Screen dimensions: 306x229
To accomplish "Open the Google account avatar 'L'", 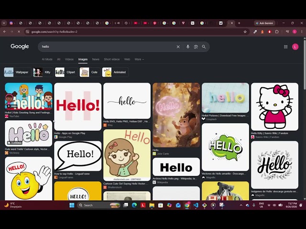I will 295,47.
